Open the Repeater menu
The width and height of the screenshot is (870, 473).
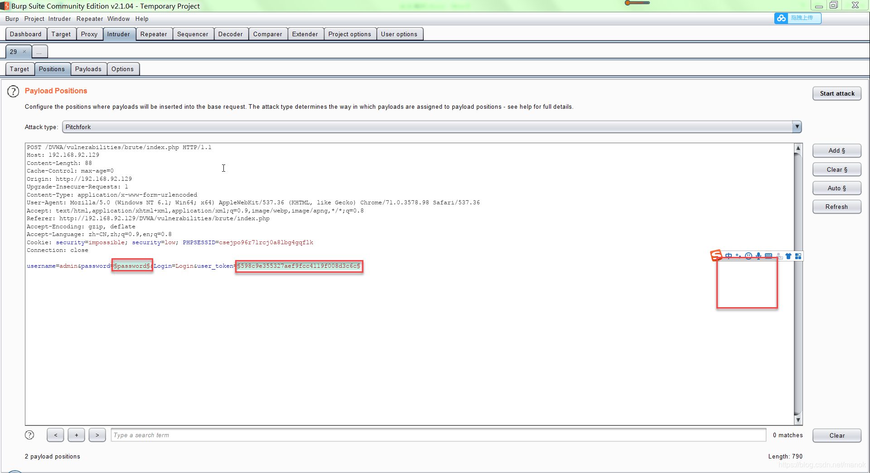[90, 19]
